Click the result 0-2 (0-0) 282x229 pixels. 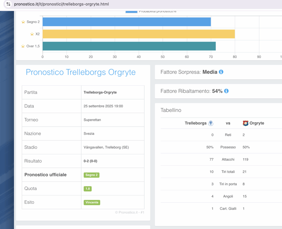[90, 161]
